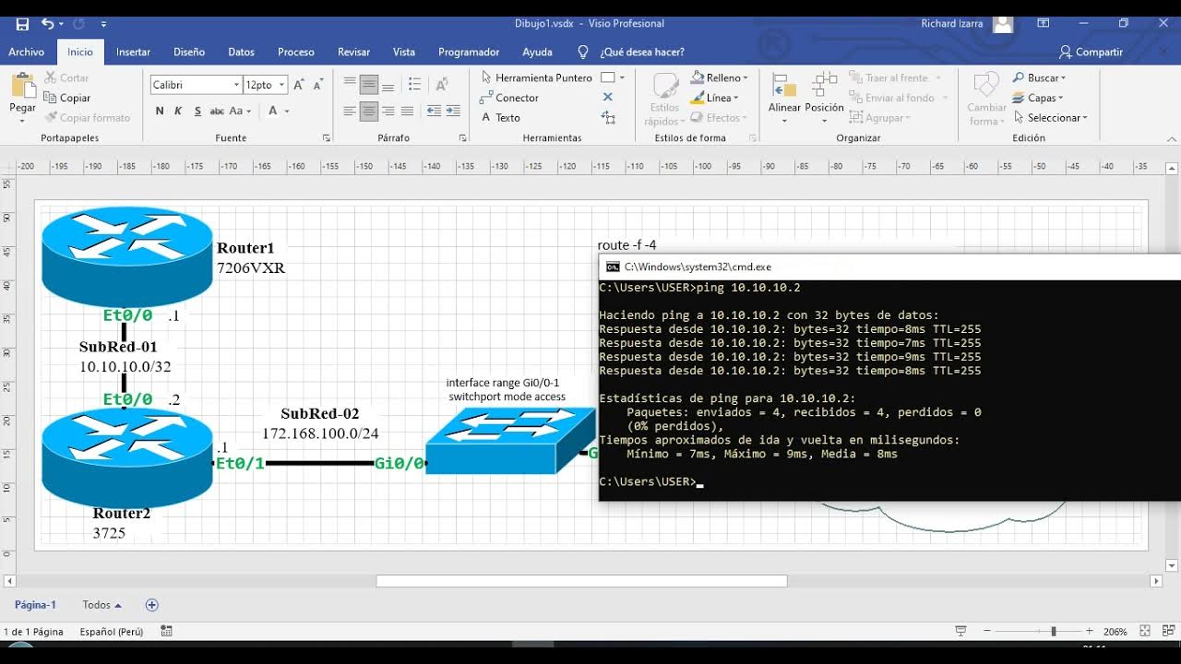The height and width of the screenshot is (664, 1181).
Task: Click the Save icon in the title bar
Action: click(x=22, y=24)
